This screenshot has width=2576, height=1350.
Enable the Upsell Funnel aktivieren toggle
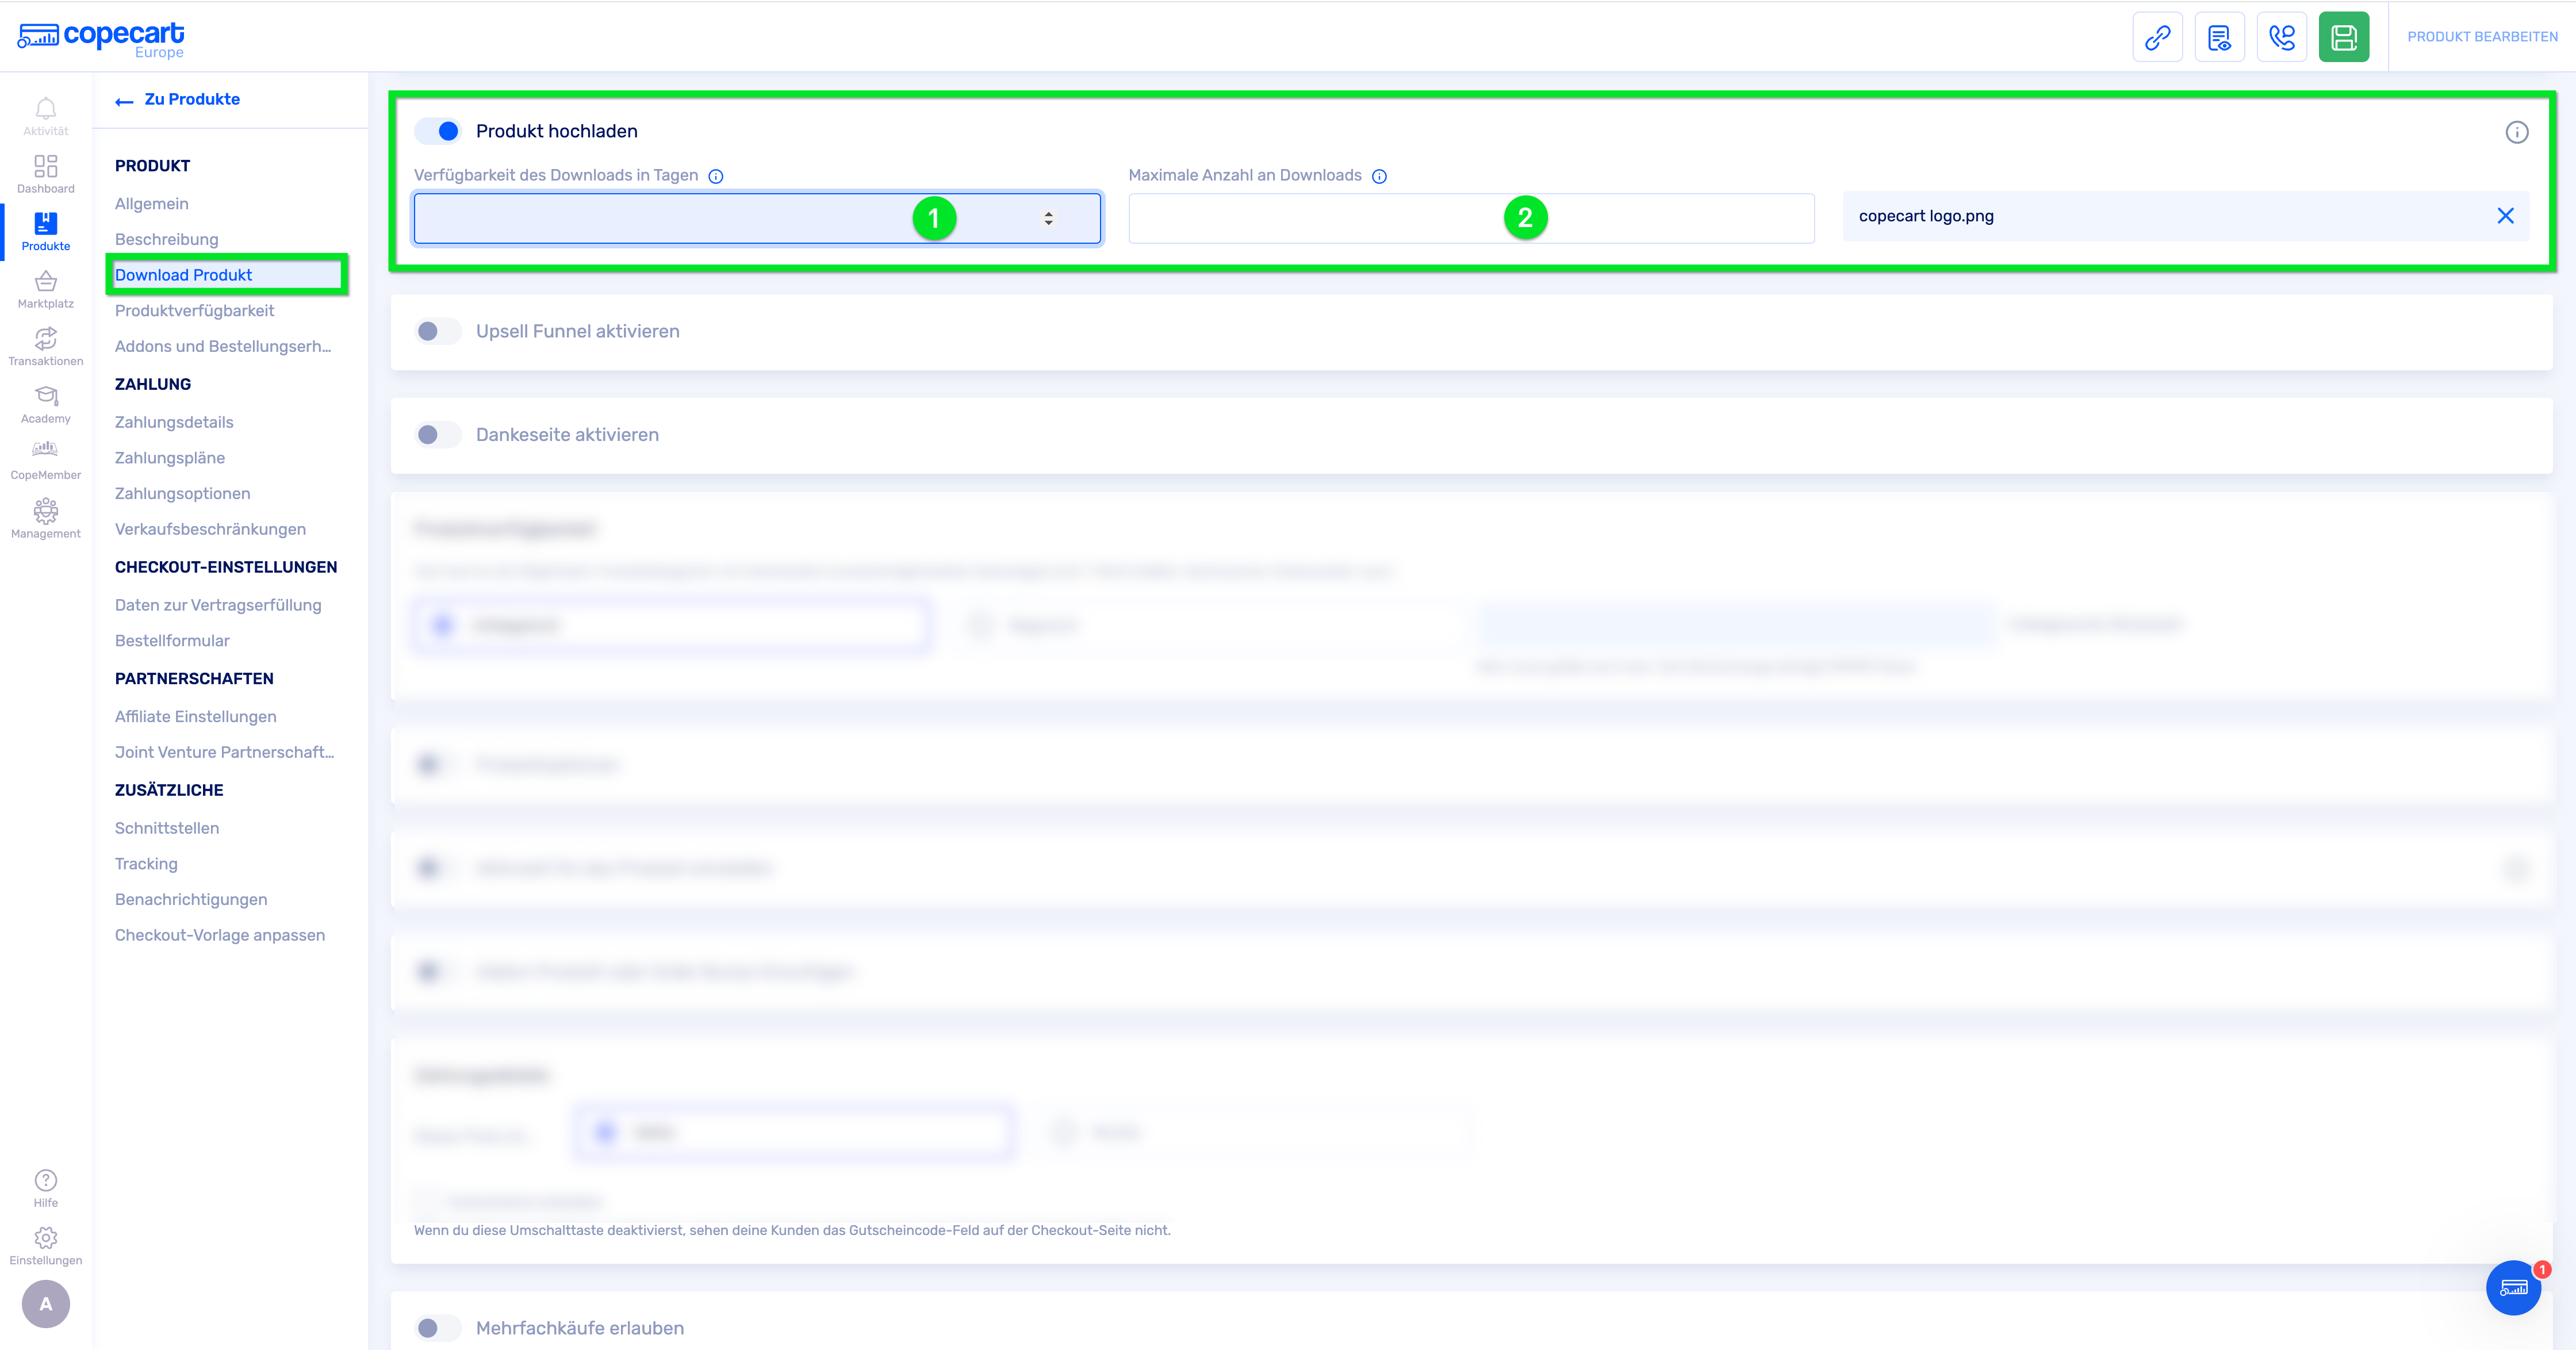point(437,331)
